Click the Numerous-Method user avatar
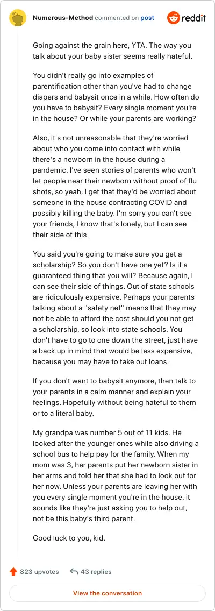The image size is (215, 611). point(18,18)
